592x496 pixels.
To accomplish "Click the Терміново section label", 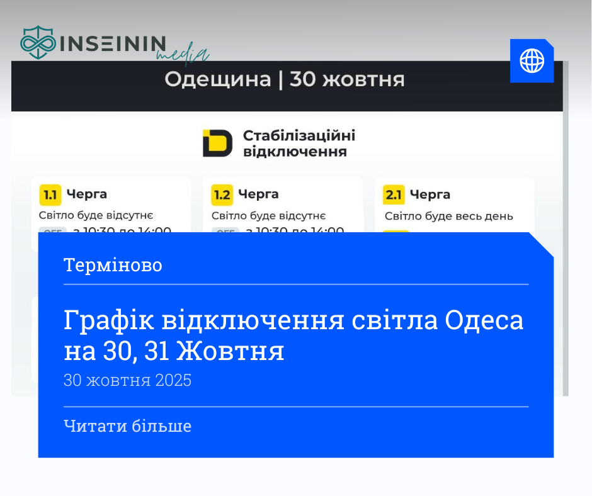I will tap(113, 265).
